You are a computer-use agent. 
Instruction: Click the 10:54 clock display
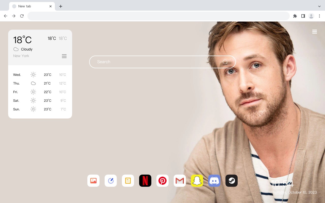pos(282,184)
